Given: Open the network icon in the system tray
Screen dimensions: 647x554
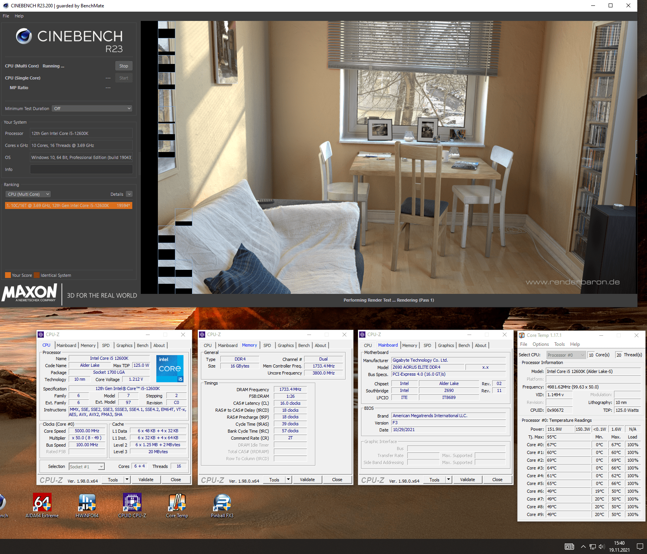Looking at the screenshot, I should 592,547.
